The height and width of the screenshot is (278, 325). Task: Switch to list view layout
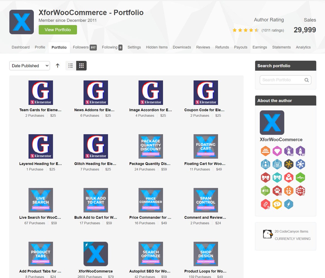[x=71, y=66]
